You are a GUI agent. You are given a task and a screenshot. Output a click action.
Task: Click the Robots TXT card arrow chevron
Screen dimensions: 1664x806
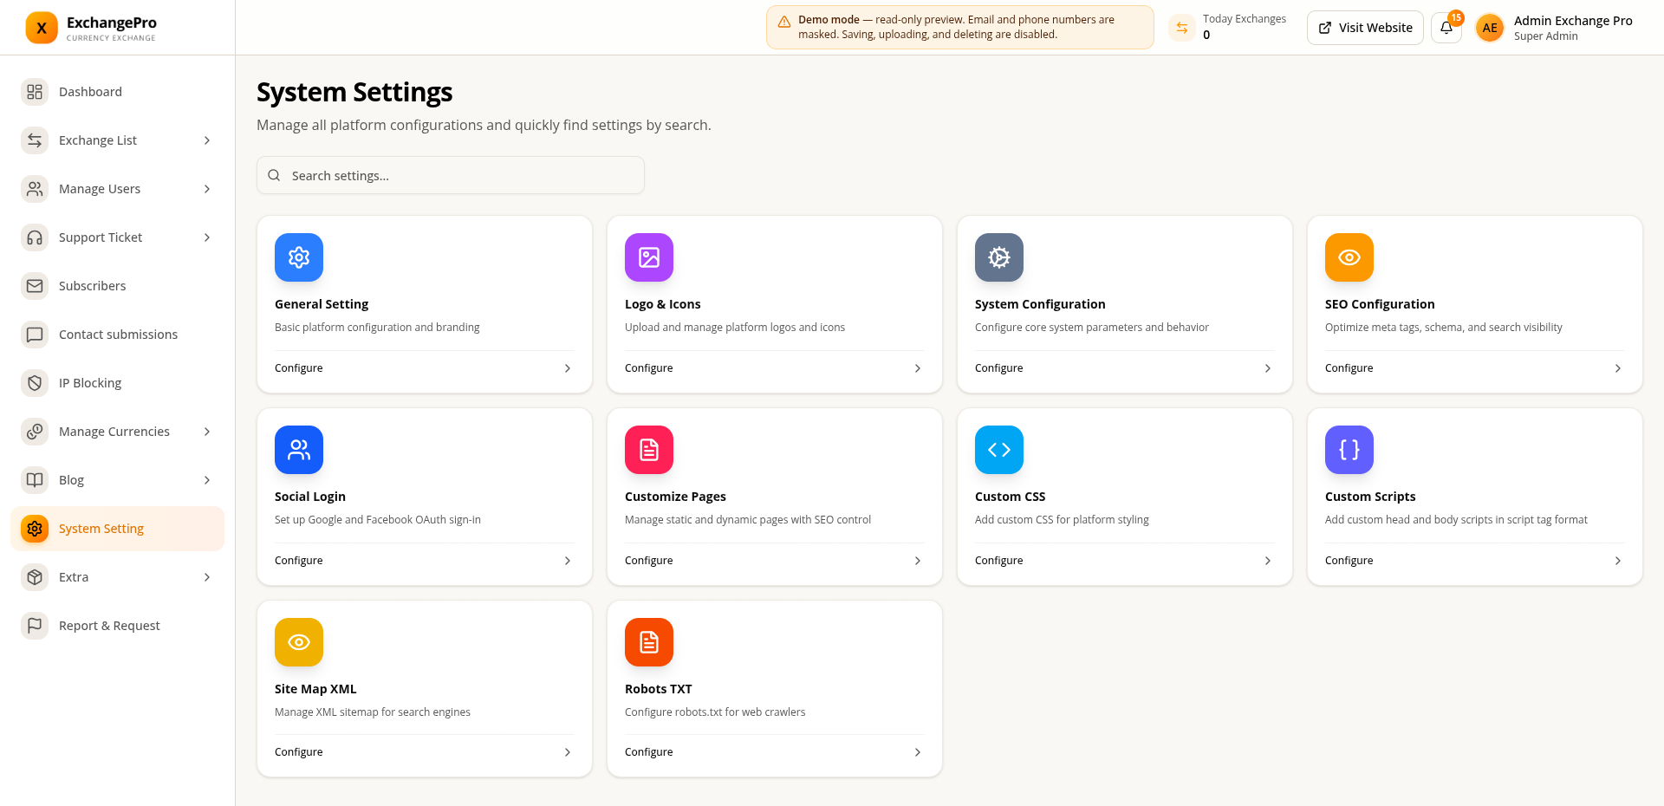pyautogui.click(x=918, y=752)
